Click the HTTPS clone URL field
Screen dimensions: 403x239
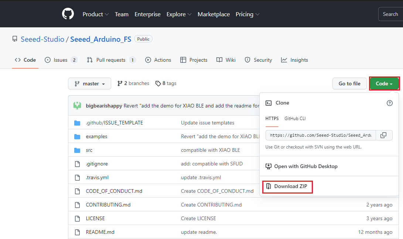coord(321,135)
